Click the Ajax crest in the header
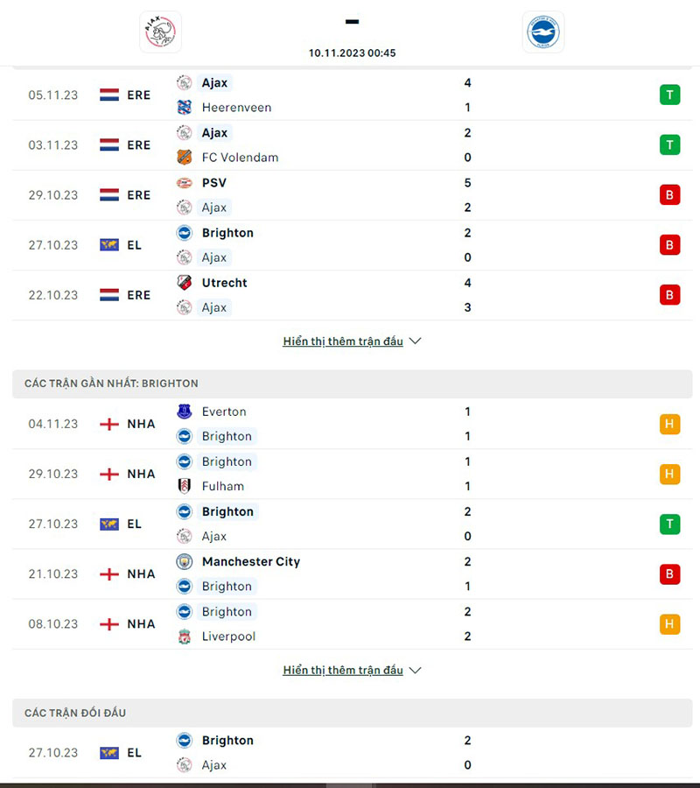This screenshot has width=700, height=788. (160, 32)
